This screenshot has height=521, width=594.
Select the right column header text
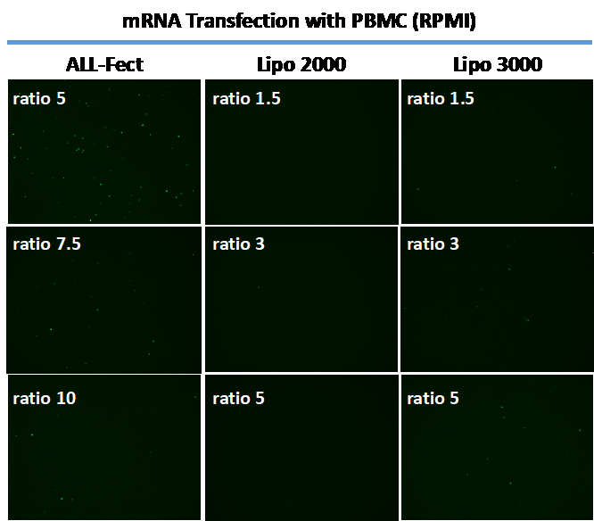(x=496, y=64)
